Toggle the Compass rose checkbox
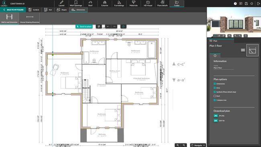261x147 pixels. point(215,100)
